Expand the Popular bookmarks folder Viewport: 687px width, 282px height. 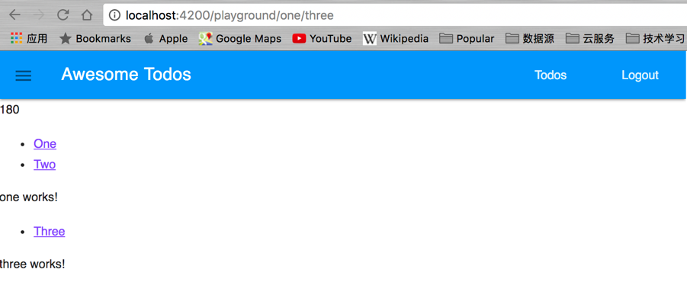pyautogui.click(x=467, y=39)
